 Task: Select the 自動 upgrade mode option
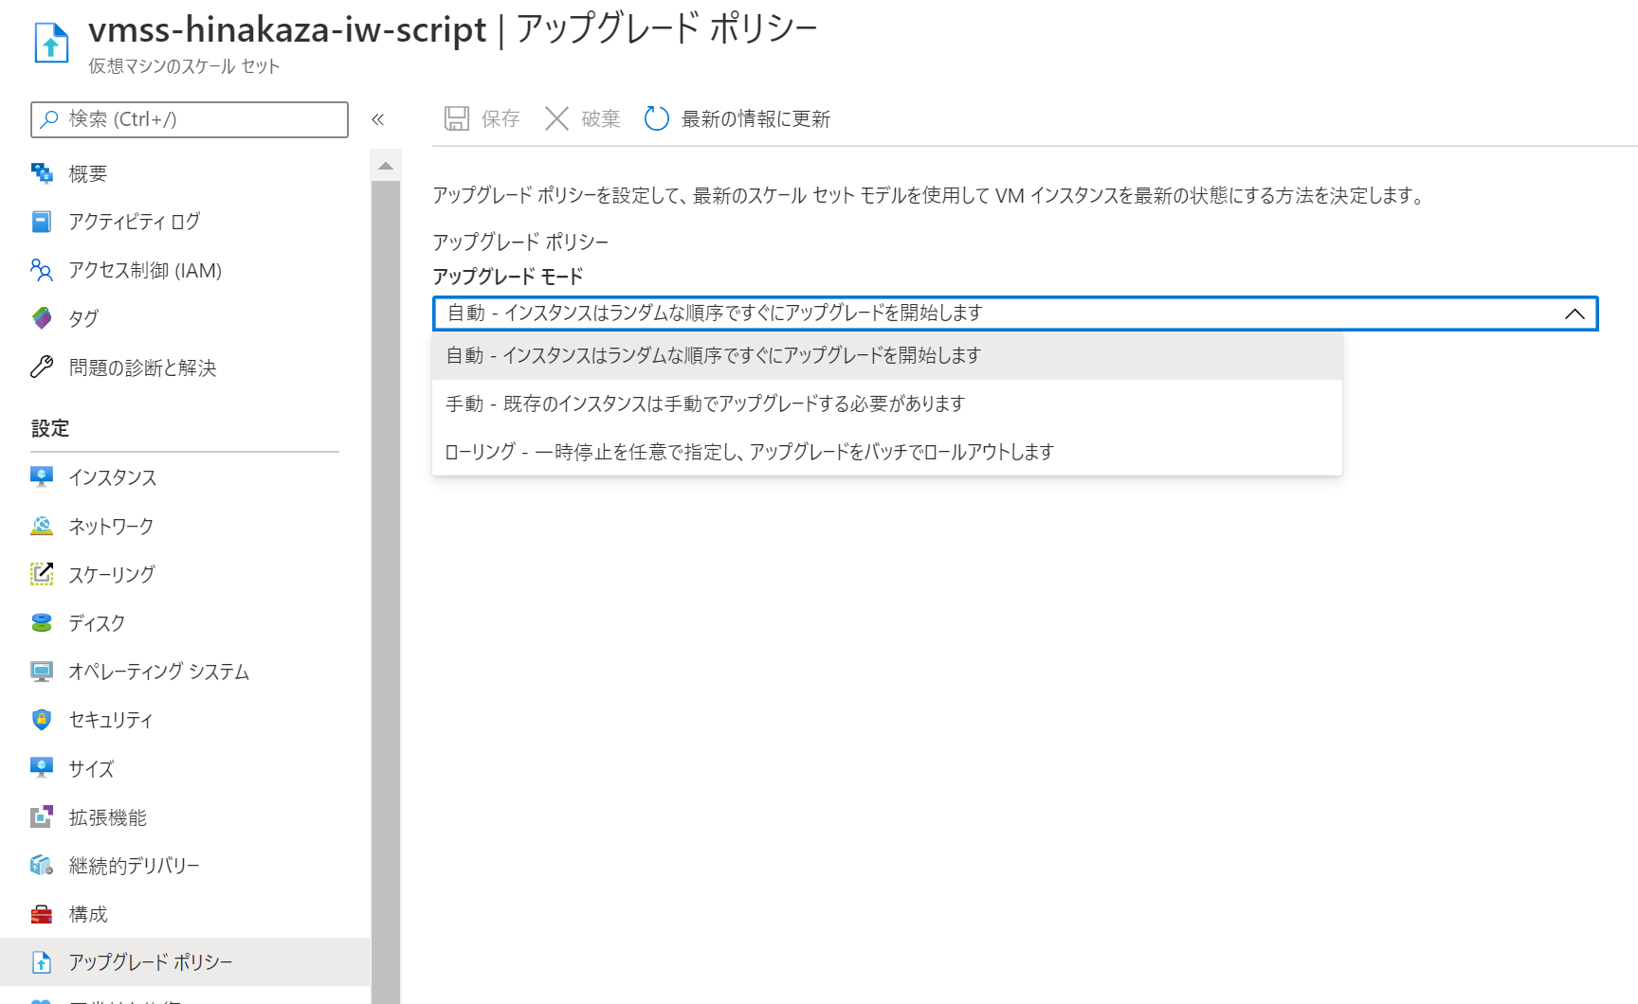[887, 355]
